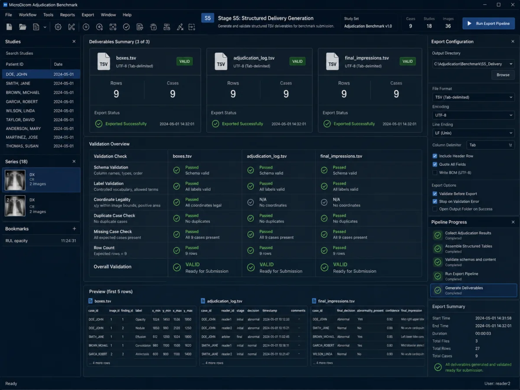The width and height of the screenshot is (520, 390).
Task: Uncheck Include Header Row
Action: coord(435,156)
